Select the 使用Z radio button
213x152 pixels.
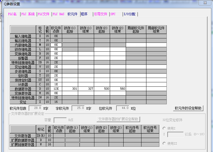(164, 128)
